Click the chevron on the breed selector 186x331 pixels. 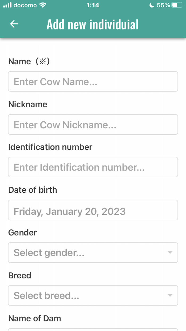click(170, 295)
